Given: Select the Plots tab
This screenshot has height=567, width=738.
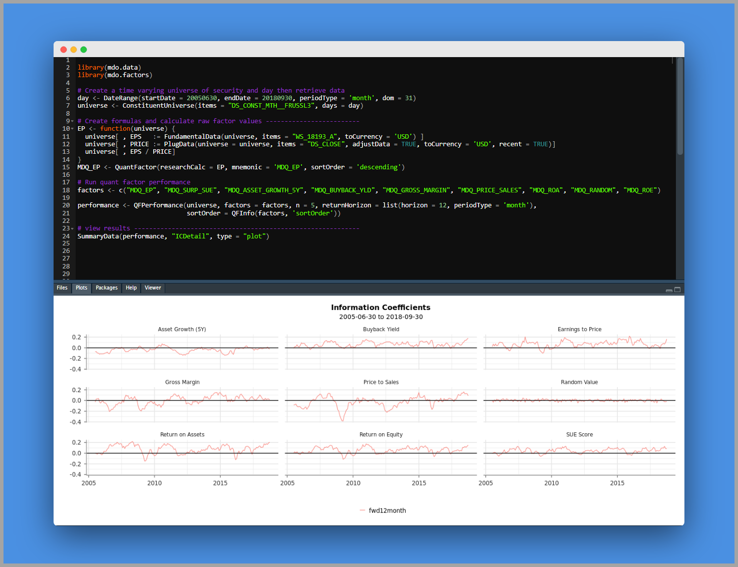Looking at the screenshot, I should pos(82,288).
